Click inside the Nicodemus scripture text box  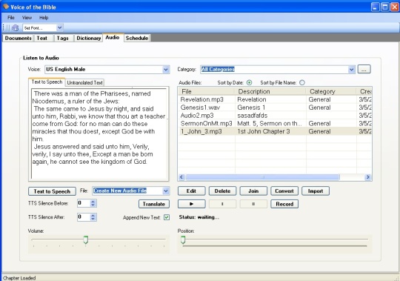click(99, 133)
